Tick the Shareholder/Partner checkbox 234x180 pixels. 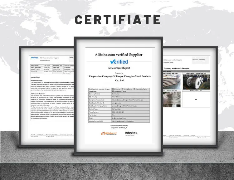pos(134,89)
